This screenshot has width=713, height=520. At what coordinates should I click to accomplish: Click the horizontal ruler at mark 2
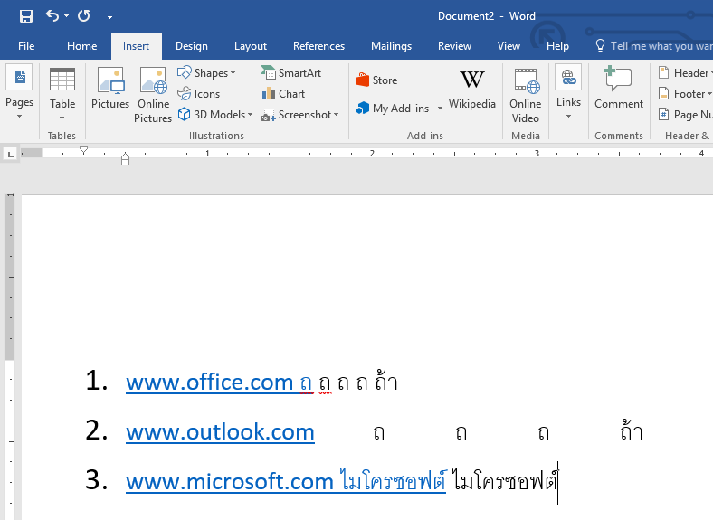[372, 153]
